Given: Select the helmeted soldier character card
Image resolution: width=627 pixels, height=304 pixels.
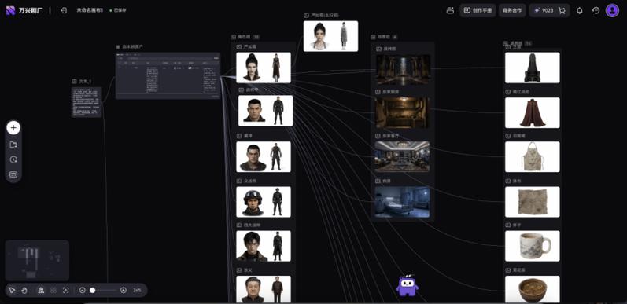Looking at the screenshot, I should coord(264,202).
